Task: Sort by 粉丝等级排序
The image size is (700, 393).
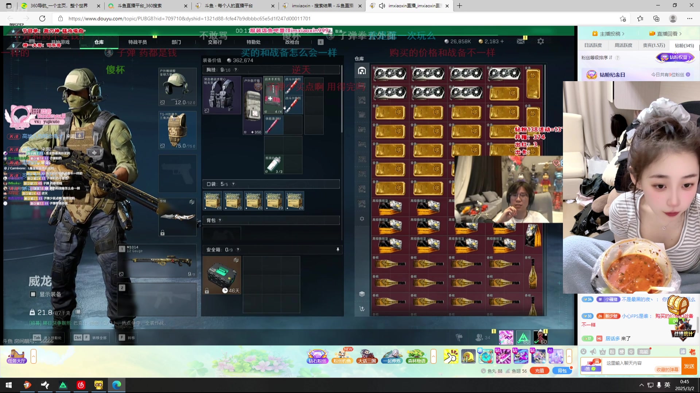Action: 597,57
